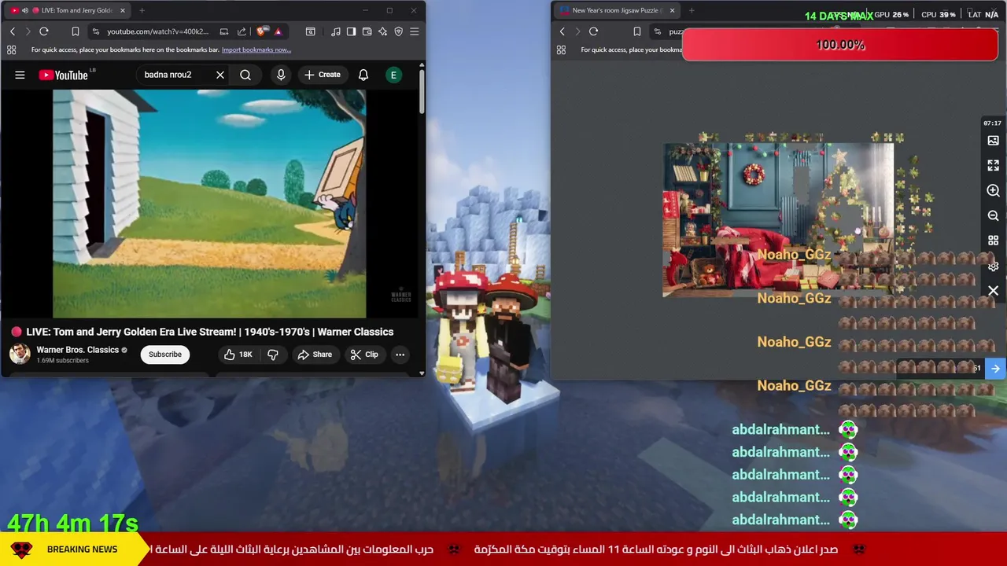Image resolution: width=1007 pixels, height=566 pixels.
Task: Toggle puzzle fullscreen expand icon
Action: click(x=993, y=166)
